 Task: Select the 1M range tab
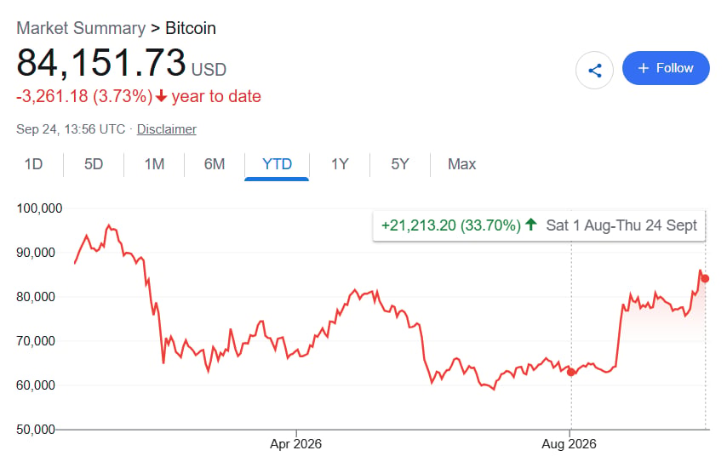(154, 164)
